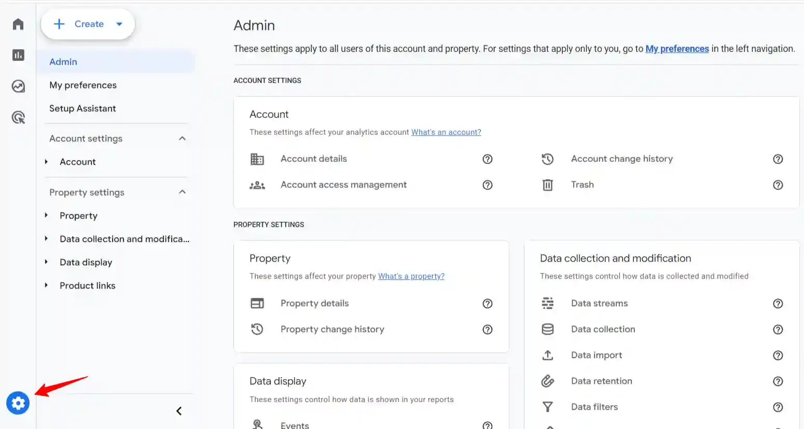804x429 pixels.
Task: Click the Data collection database icon
Action: pos(548,330)
